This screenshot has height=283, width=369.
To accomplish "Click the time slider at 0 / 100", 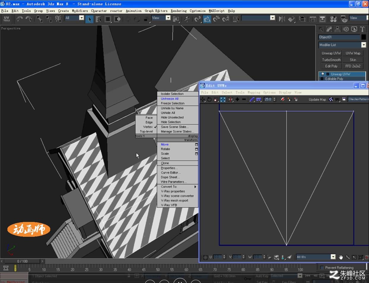I will [22, 261].
